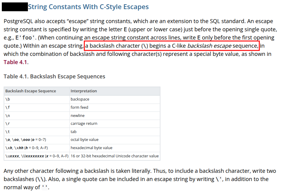Screen dimensions: 286x195
Task: Click the \n escape sequence cell
Action: point(8,116)
